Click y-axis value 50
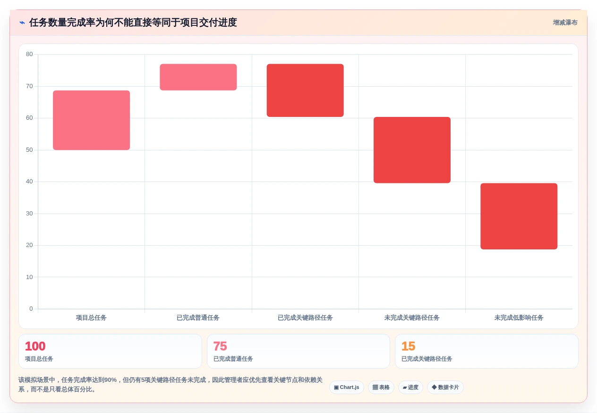Screen dimensions: 597x413 (x=29, y=150)
